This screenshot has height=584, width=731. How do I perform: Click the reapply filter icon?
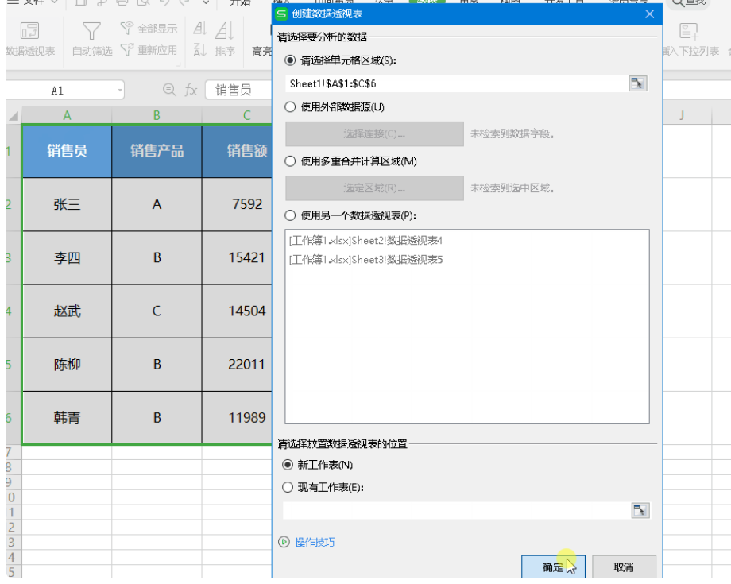point(126,49)
